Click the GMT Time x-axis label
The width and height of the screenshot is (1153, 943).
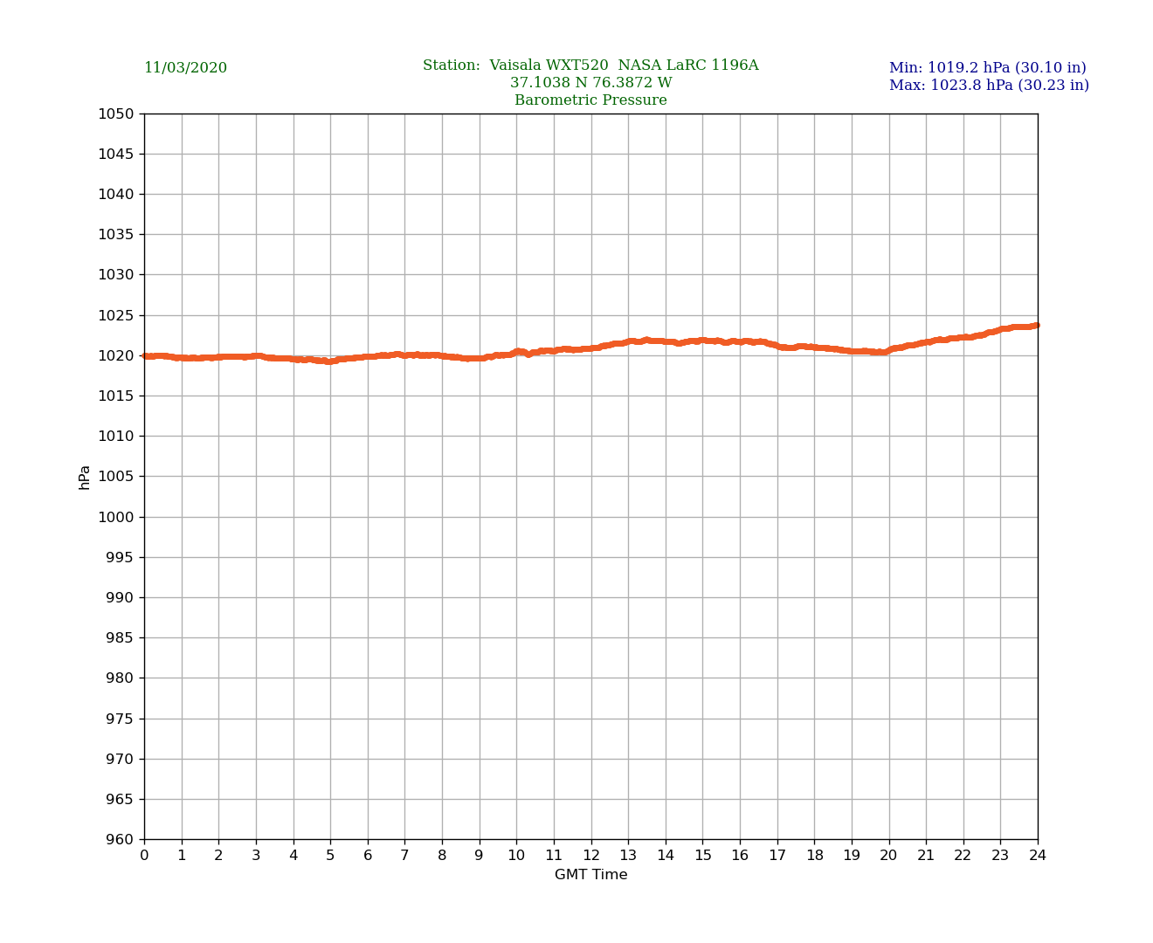[x=590, y=875]
